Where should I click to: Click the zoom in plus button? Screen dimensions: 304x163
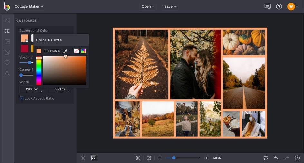click(x=207, y=158)
